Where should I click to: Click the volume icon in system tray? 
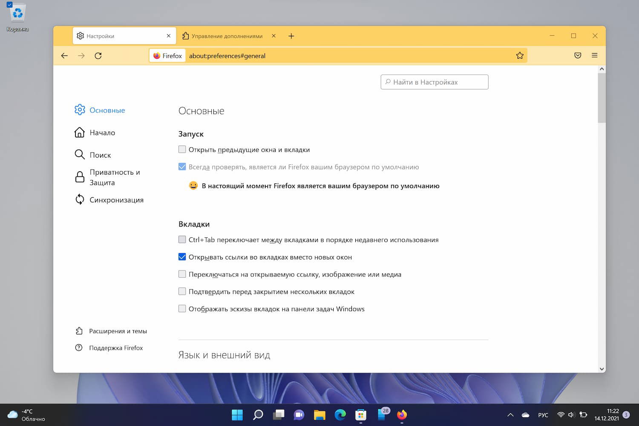571,415
